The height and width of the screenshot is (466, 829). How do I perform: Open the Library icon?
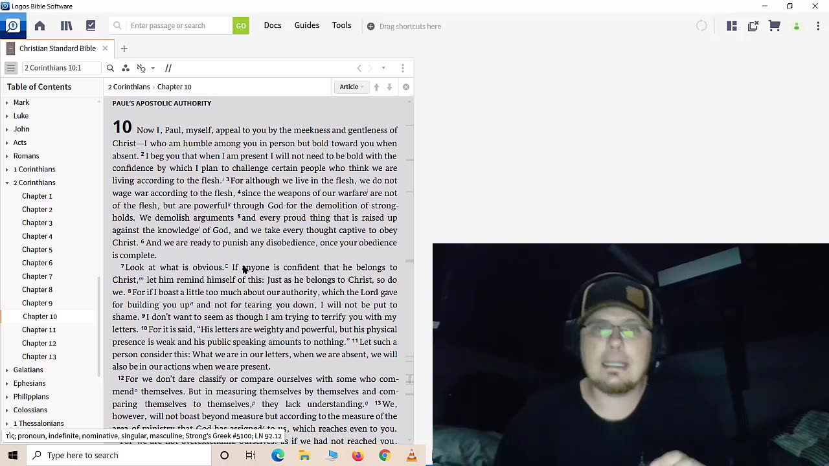[x=66, y=26]
